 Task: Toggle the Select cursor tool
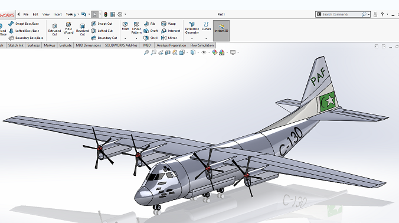coord(94,15)
